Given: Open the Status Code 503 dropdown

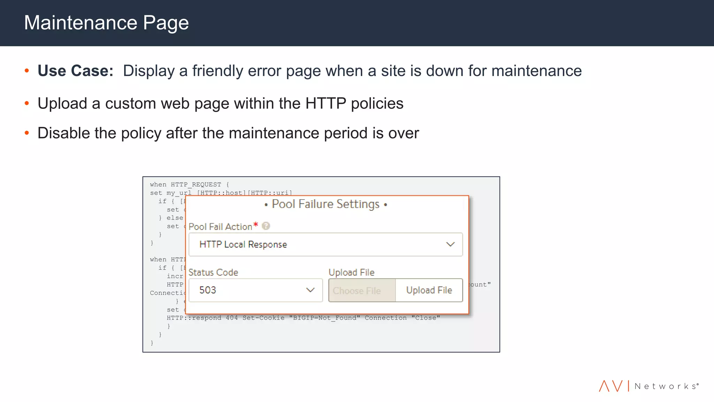Looking at the screenshot, I should pyautogui.click(x=256, y=290).
